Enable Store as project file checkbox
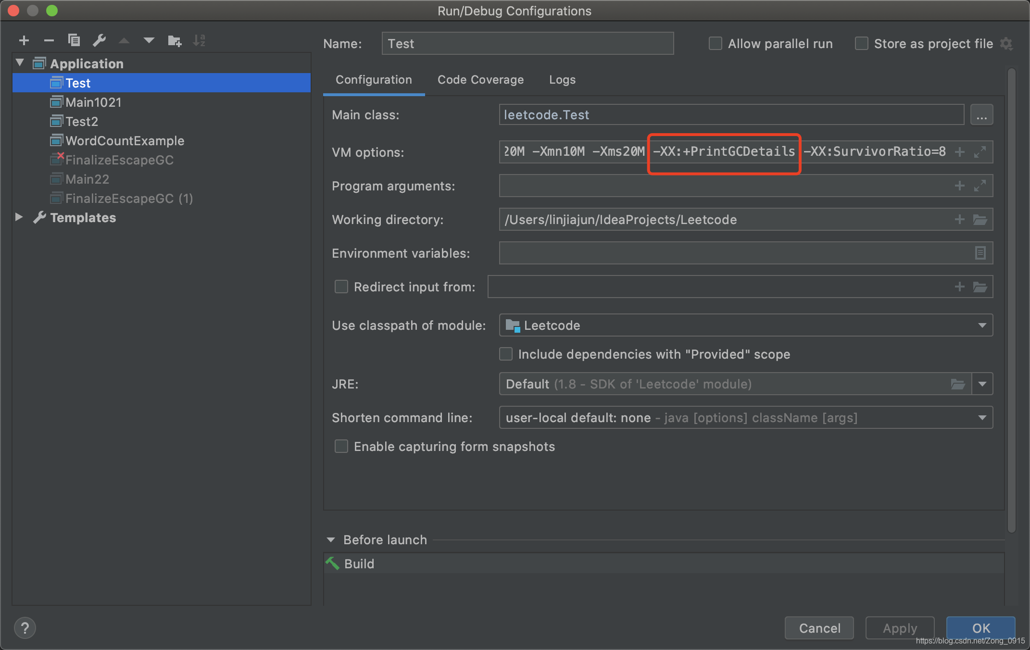The image size is (1030, 650). (862, 43)
